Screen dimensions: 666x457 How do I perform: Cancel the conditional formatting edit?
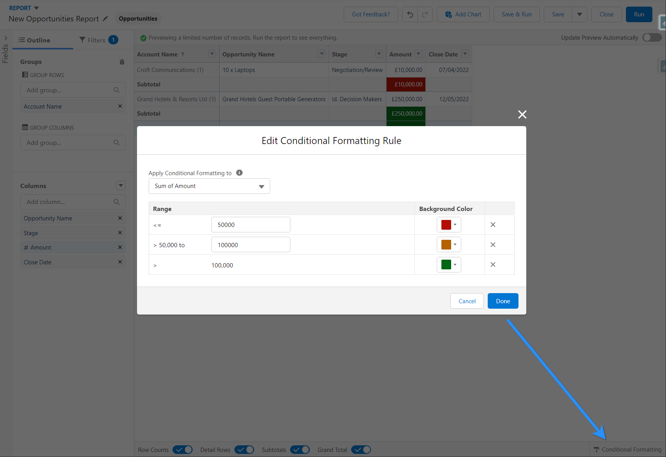tap(467, 301)
